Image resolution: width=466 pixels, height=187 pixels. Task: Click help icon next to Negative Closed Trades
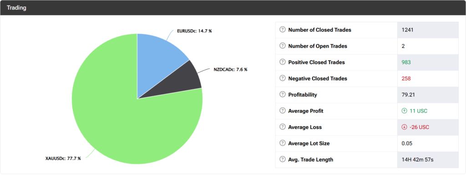282,79
